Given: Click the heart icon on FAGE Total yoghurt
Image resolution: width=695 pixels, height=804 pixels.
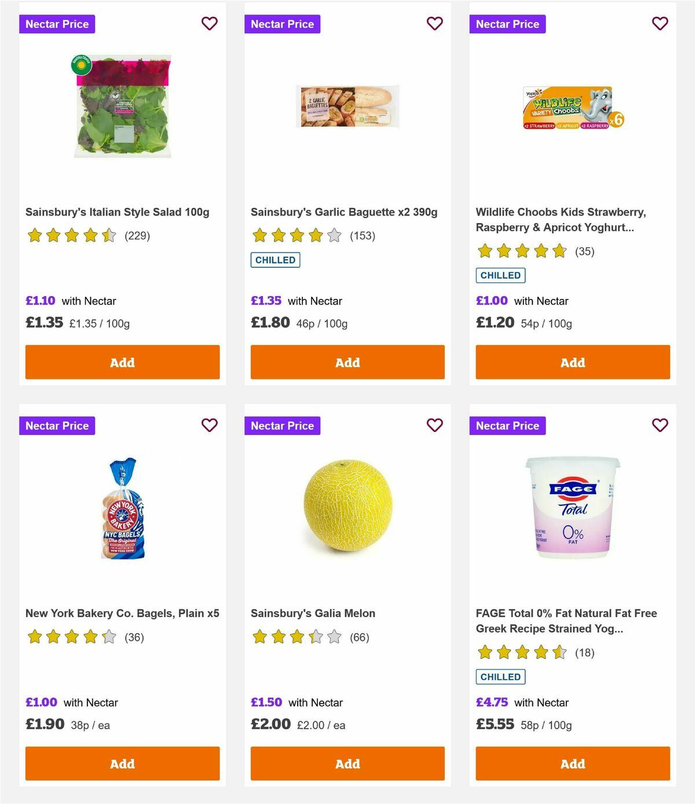Looking at the screenshot, I should coord(660,425).
